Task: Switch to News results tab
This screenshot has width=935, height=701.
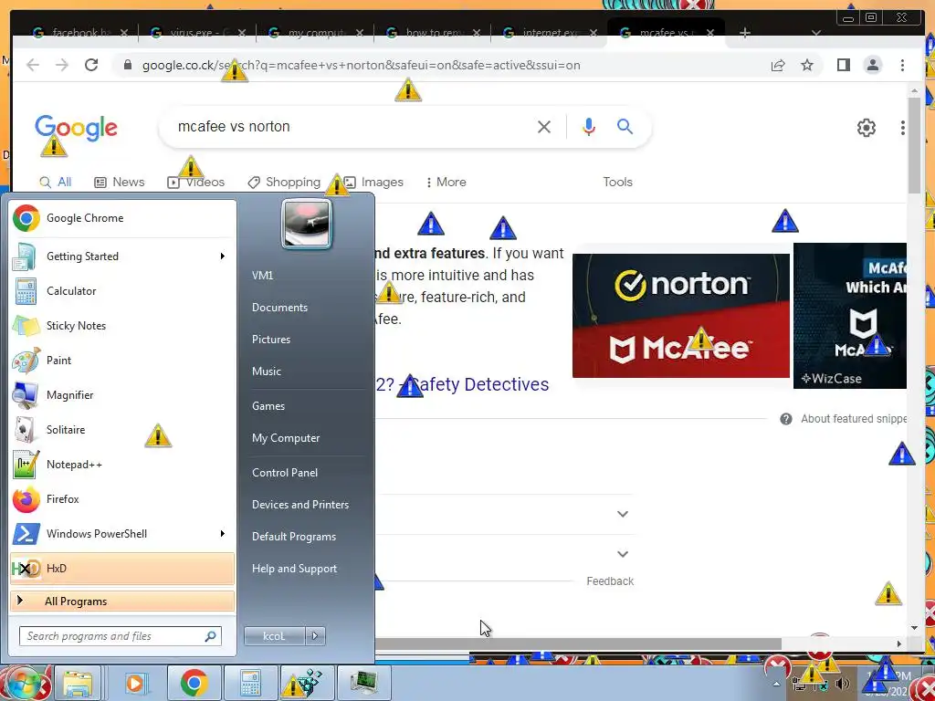Action: 120,182
